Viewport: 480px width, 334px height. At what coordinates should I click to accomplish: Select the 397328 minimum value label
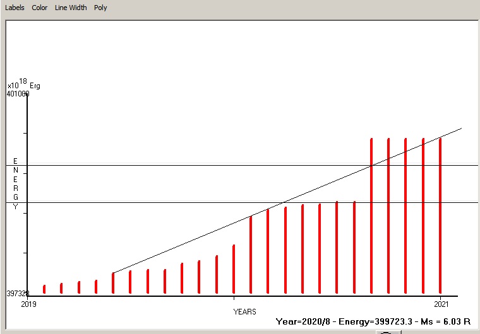[x=18, y=294]
